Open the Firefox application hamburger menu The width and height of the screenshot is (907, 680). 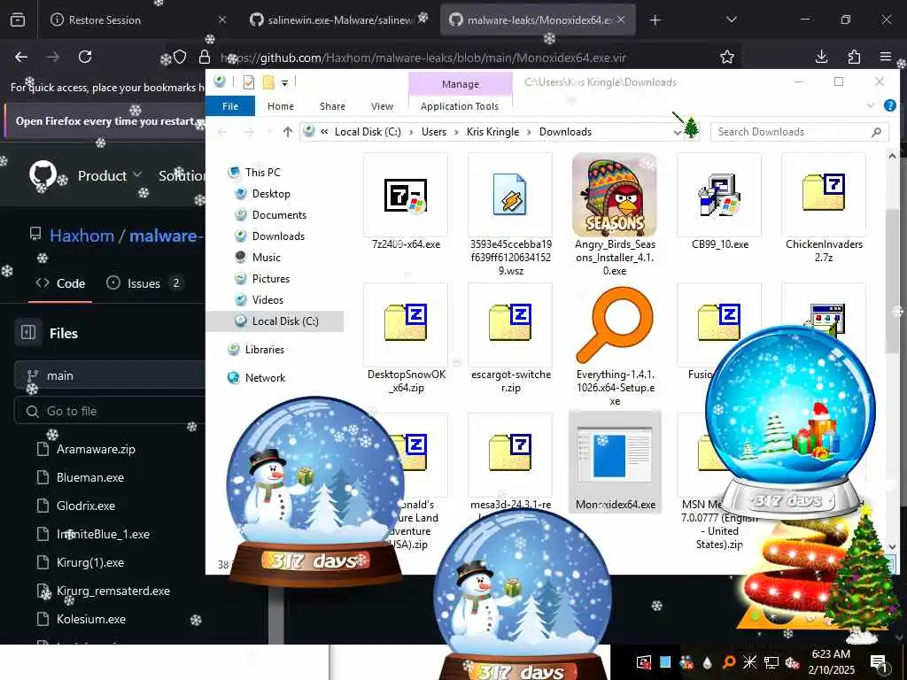(x=885, y=57)
